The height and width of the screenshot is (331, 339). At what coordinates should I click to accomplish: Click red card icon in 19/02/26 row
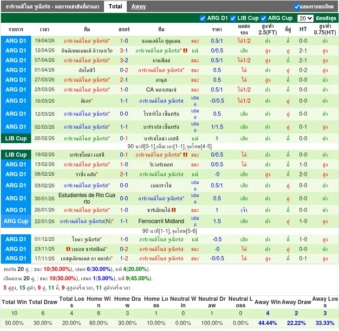coord(185,155)
